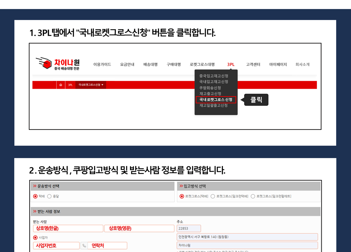
Task: Click the postal code field showing 22853
Action: click(x=189, y=228)
